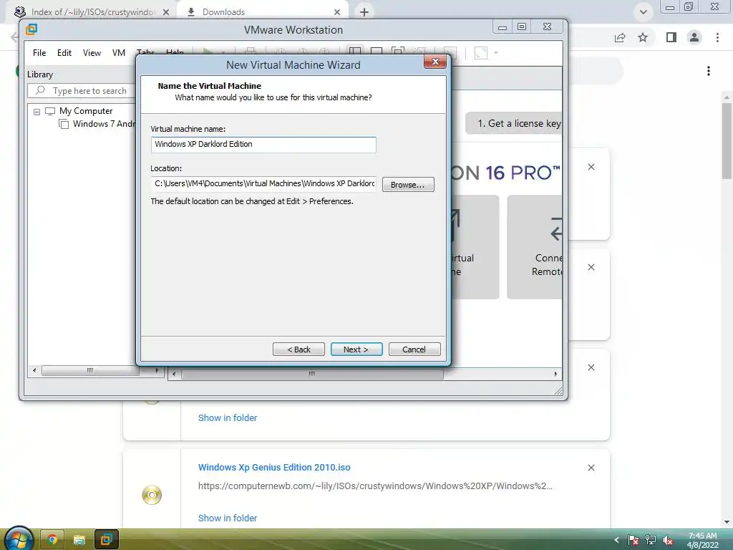Cancel the New Virtual Machine Wizard
This screenshot has height=550, width=733.
(414, 349)
